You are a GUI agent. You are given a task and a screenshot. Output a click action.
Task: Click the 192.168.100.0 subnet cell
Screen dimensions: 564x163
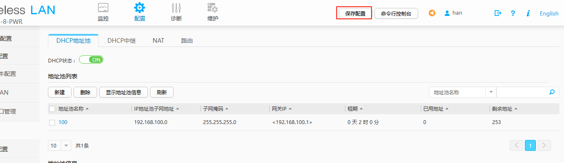click(x=150, y=122)
